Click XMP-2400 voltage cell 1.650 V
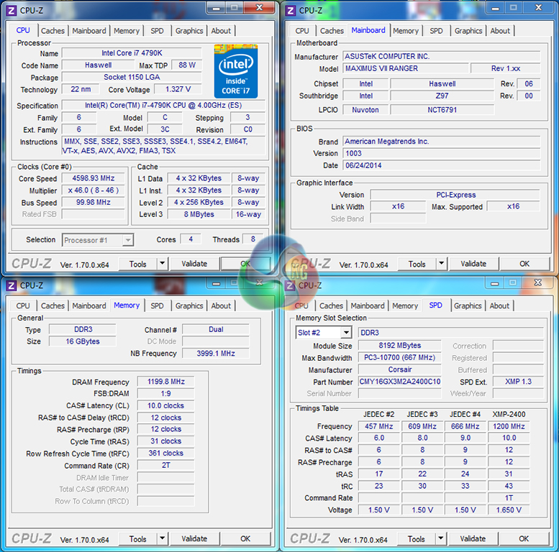This screenshot has width=559, height=552. [x=509, y=510]
